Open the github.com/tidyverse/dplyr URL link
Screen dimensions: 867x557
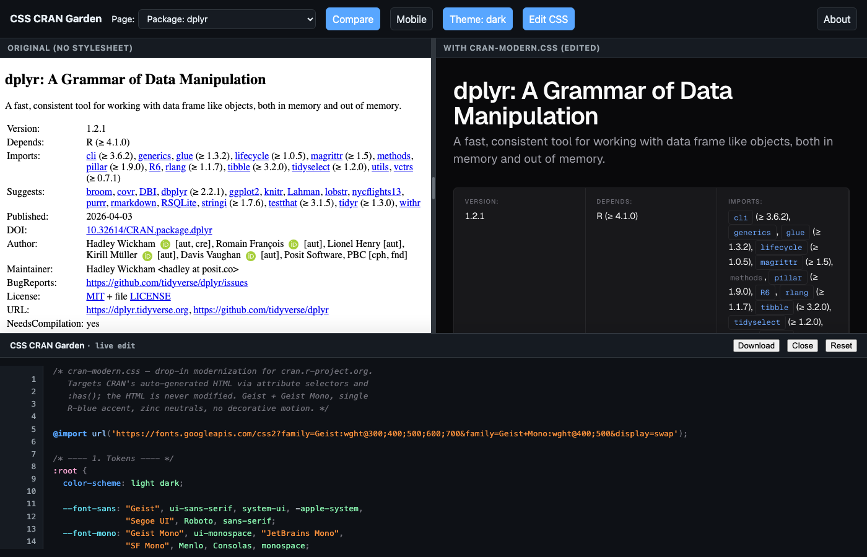coord(261,310)
